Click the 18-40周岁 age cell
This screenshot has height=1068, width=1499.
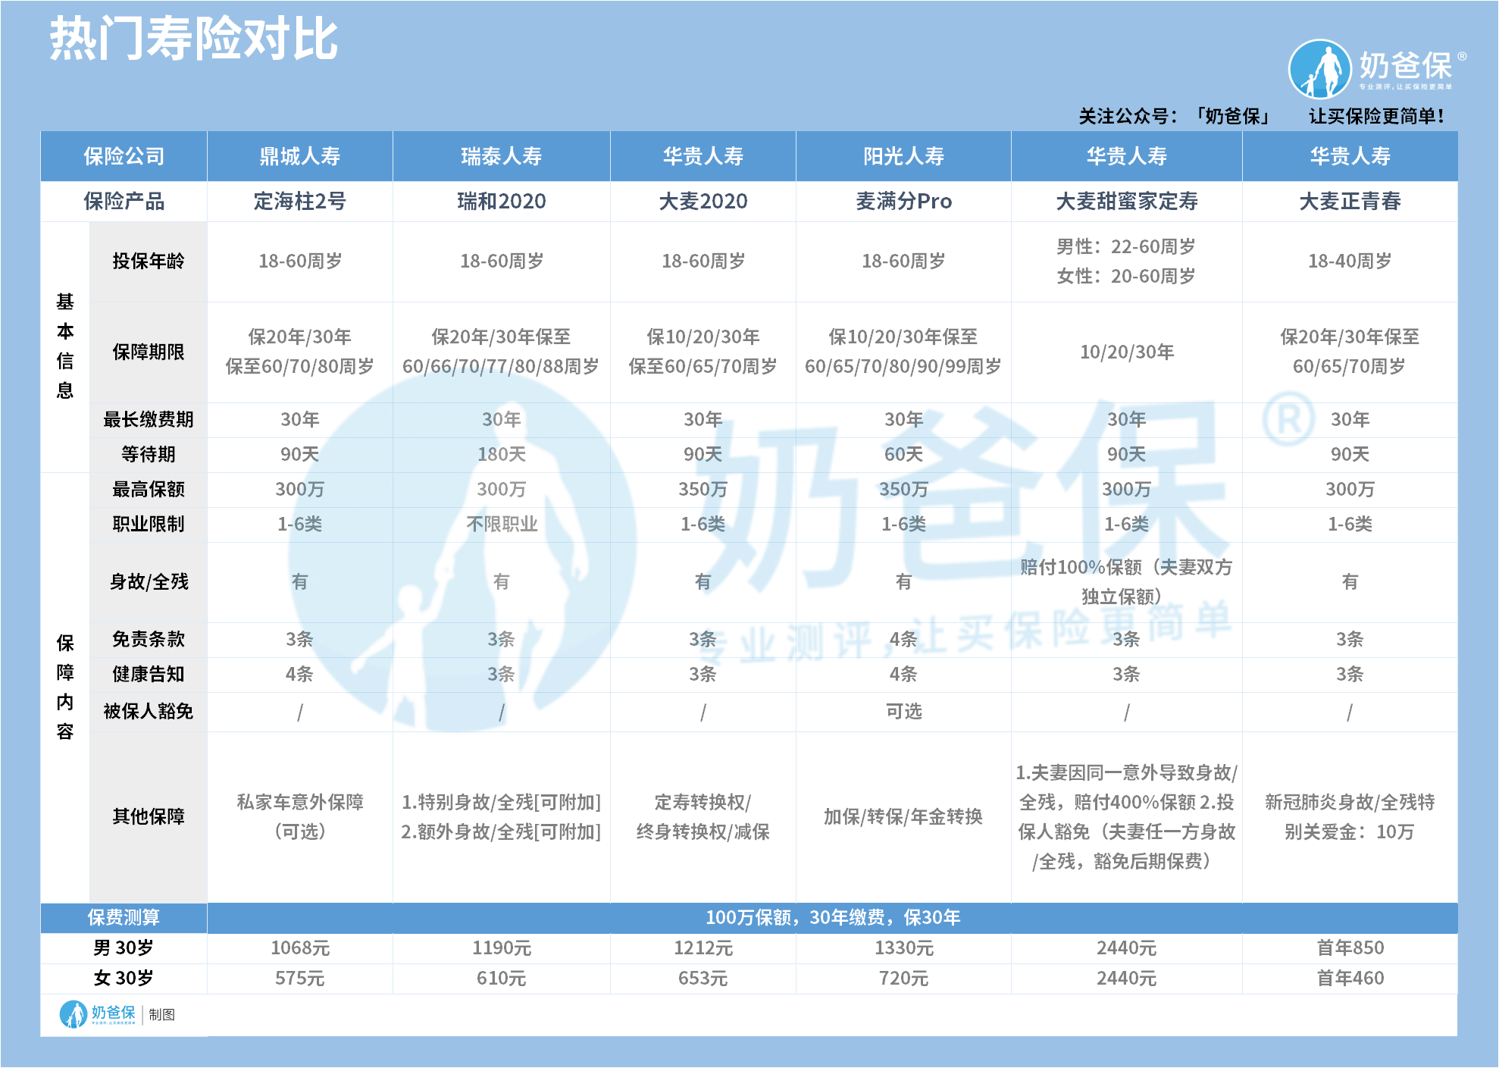[x=1350, y=261]
